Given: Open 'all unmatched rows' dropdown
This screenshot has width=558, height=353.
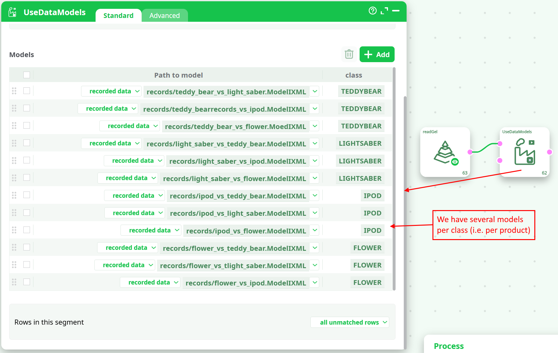Looking at the screenshot, I should (x=350, y=322).
